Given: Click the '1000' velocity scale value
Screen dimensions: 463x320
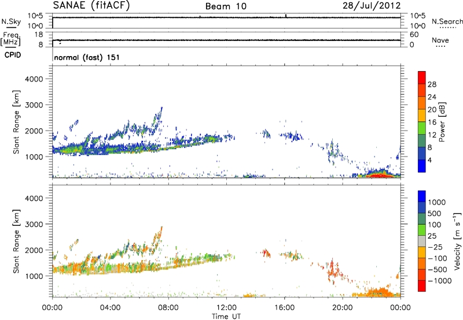Looking at the screenshot, I should click(437, 202).
